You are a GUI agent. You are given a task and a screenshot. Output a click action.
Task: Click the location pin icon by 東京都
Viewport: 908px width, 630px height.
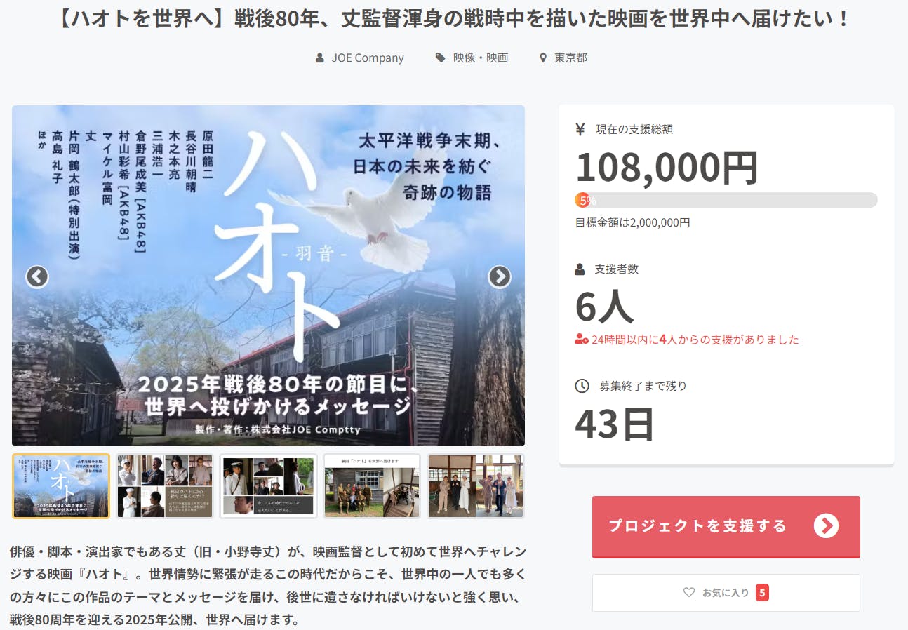(x=543, y=58)
